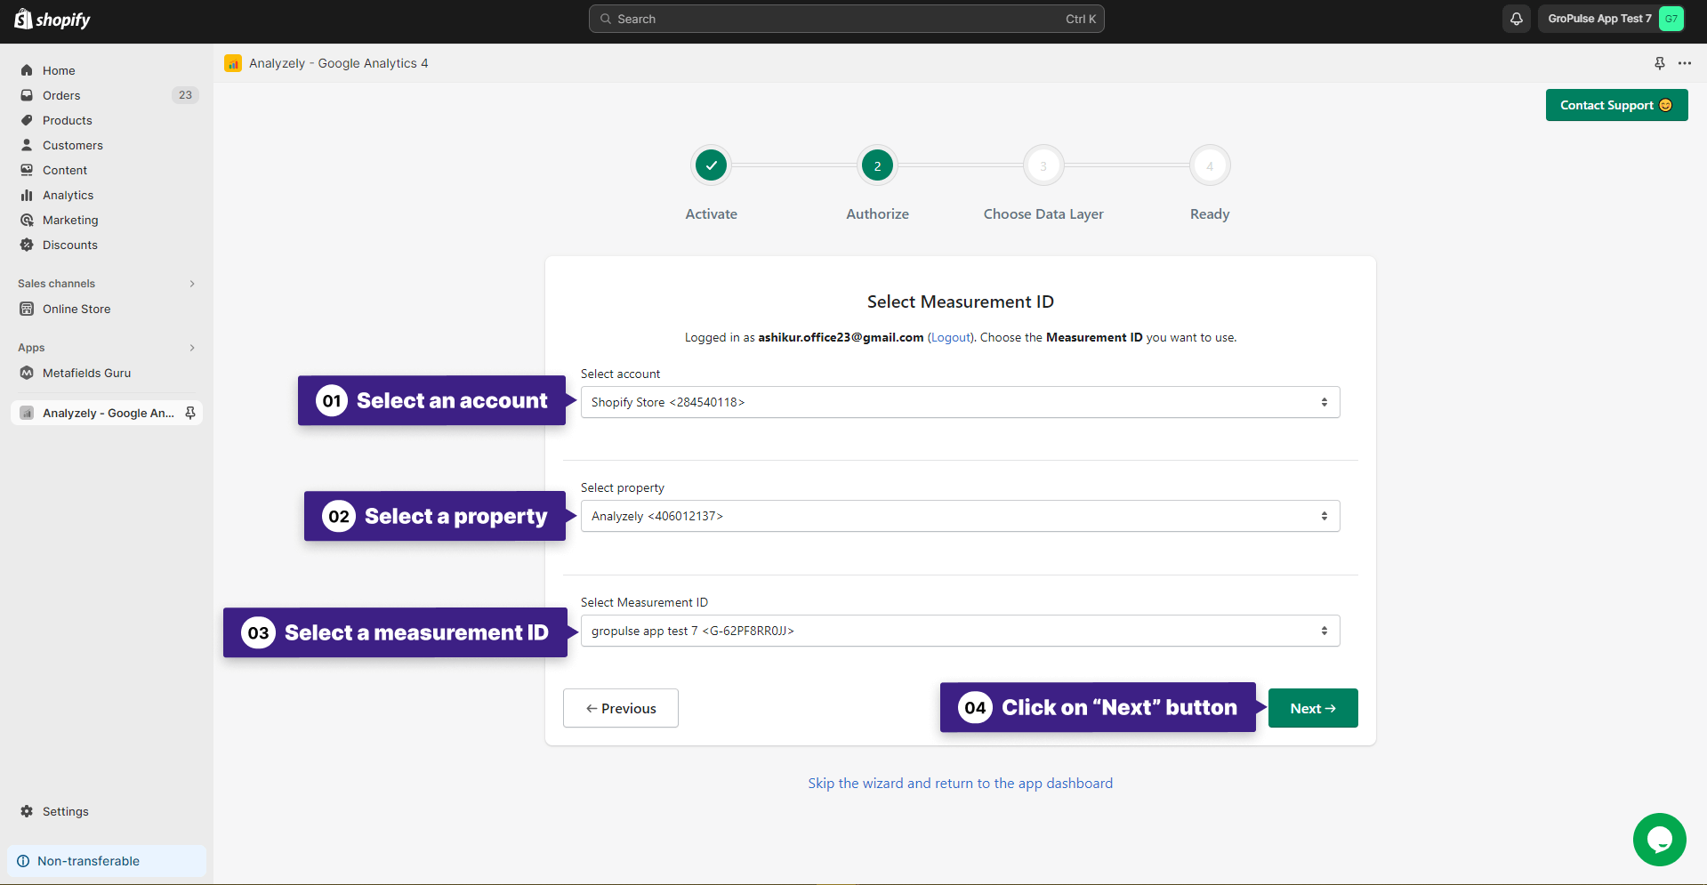Click the G7 store avatar
This screenshot has height=885, width=1707.
coord(1671,19)
